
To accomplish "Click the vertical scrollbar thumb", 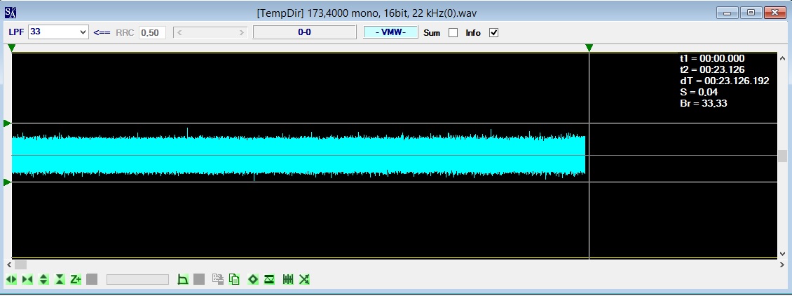I will [x=782, y=156].
